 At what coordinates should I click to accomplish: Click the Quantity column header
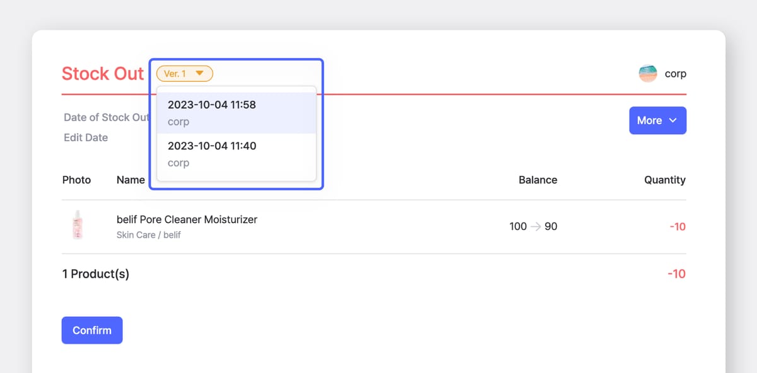pos(665,180)
